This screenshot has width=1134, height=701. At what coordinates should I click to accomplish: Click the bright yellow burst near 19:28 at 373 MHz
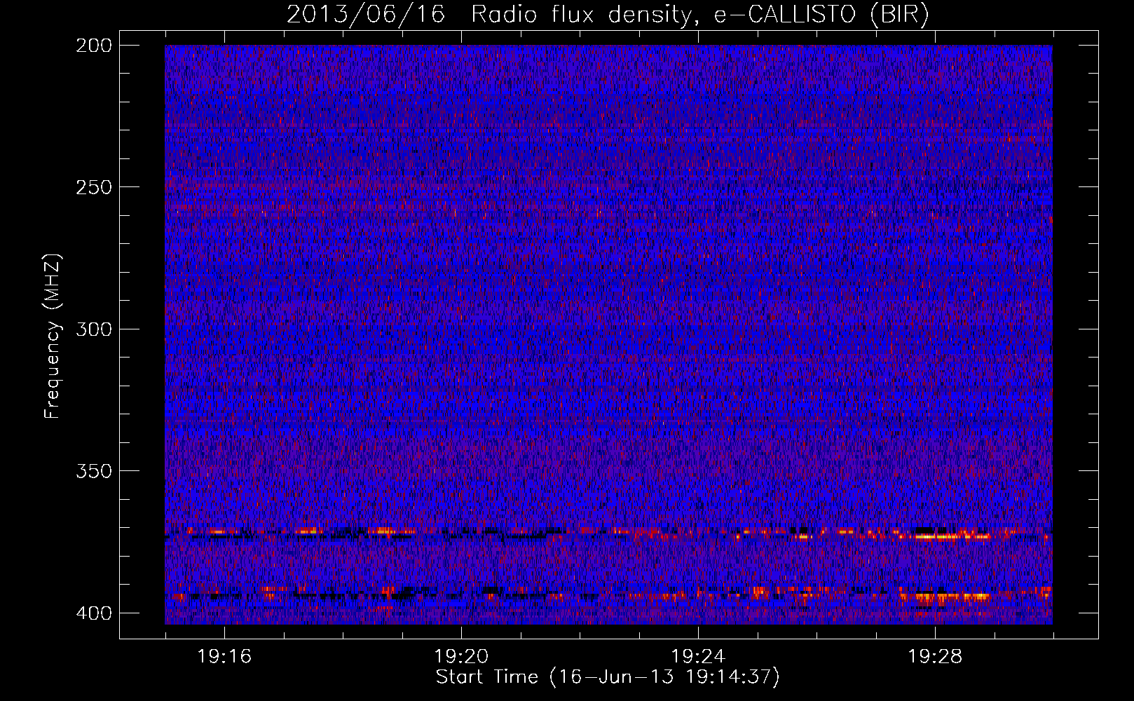(x=943, y=538)
